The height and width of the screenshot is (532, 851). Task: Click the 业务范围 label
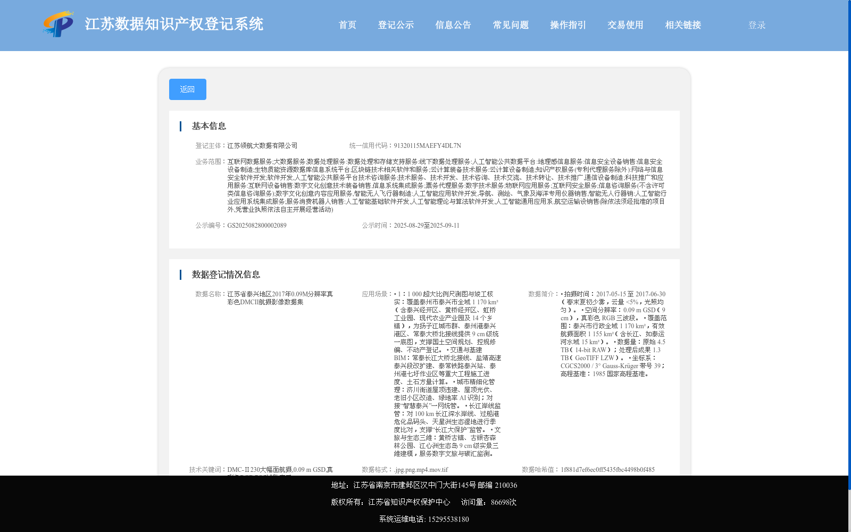211,162
